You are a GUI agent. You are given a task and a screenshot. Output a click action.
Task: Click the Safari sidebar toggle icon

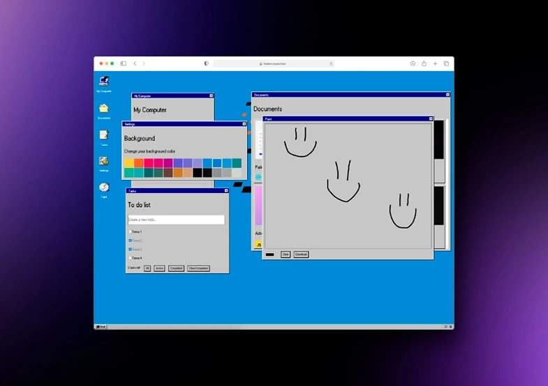coord(123,63)
